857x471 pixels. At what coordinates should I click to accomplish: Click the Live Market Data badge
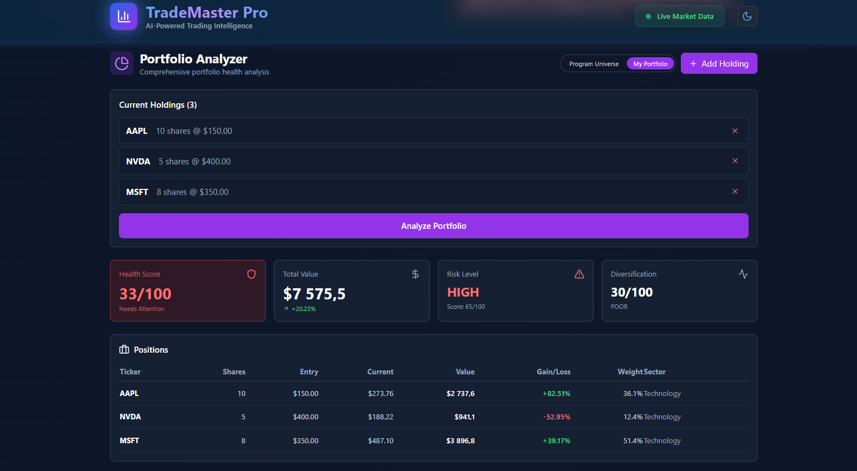(x=679, y=16)
